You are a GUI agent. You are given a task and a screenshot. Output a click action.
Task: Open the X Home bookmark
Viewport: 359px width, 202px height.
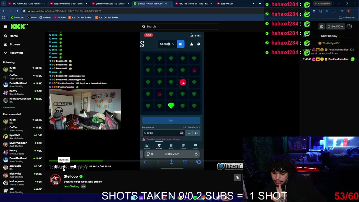pyautogui.click(x=32, y=17)
